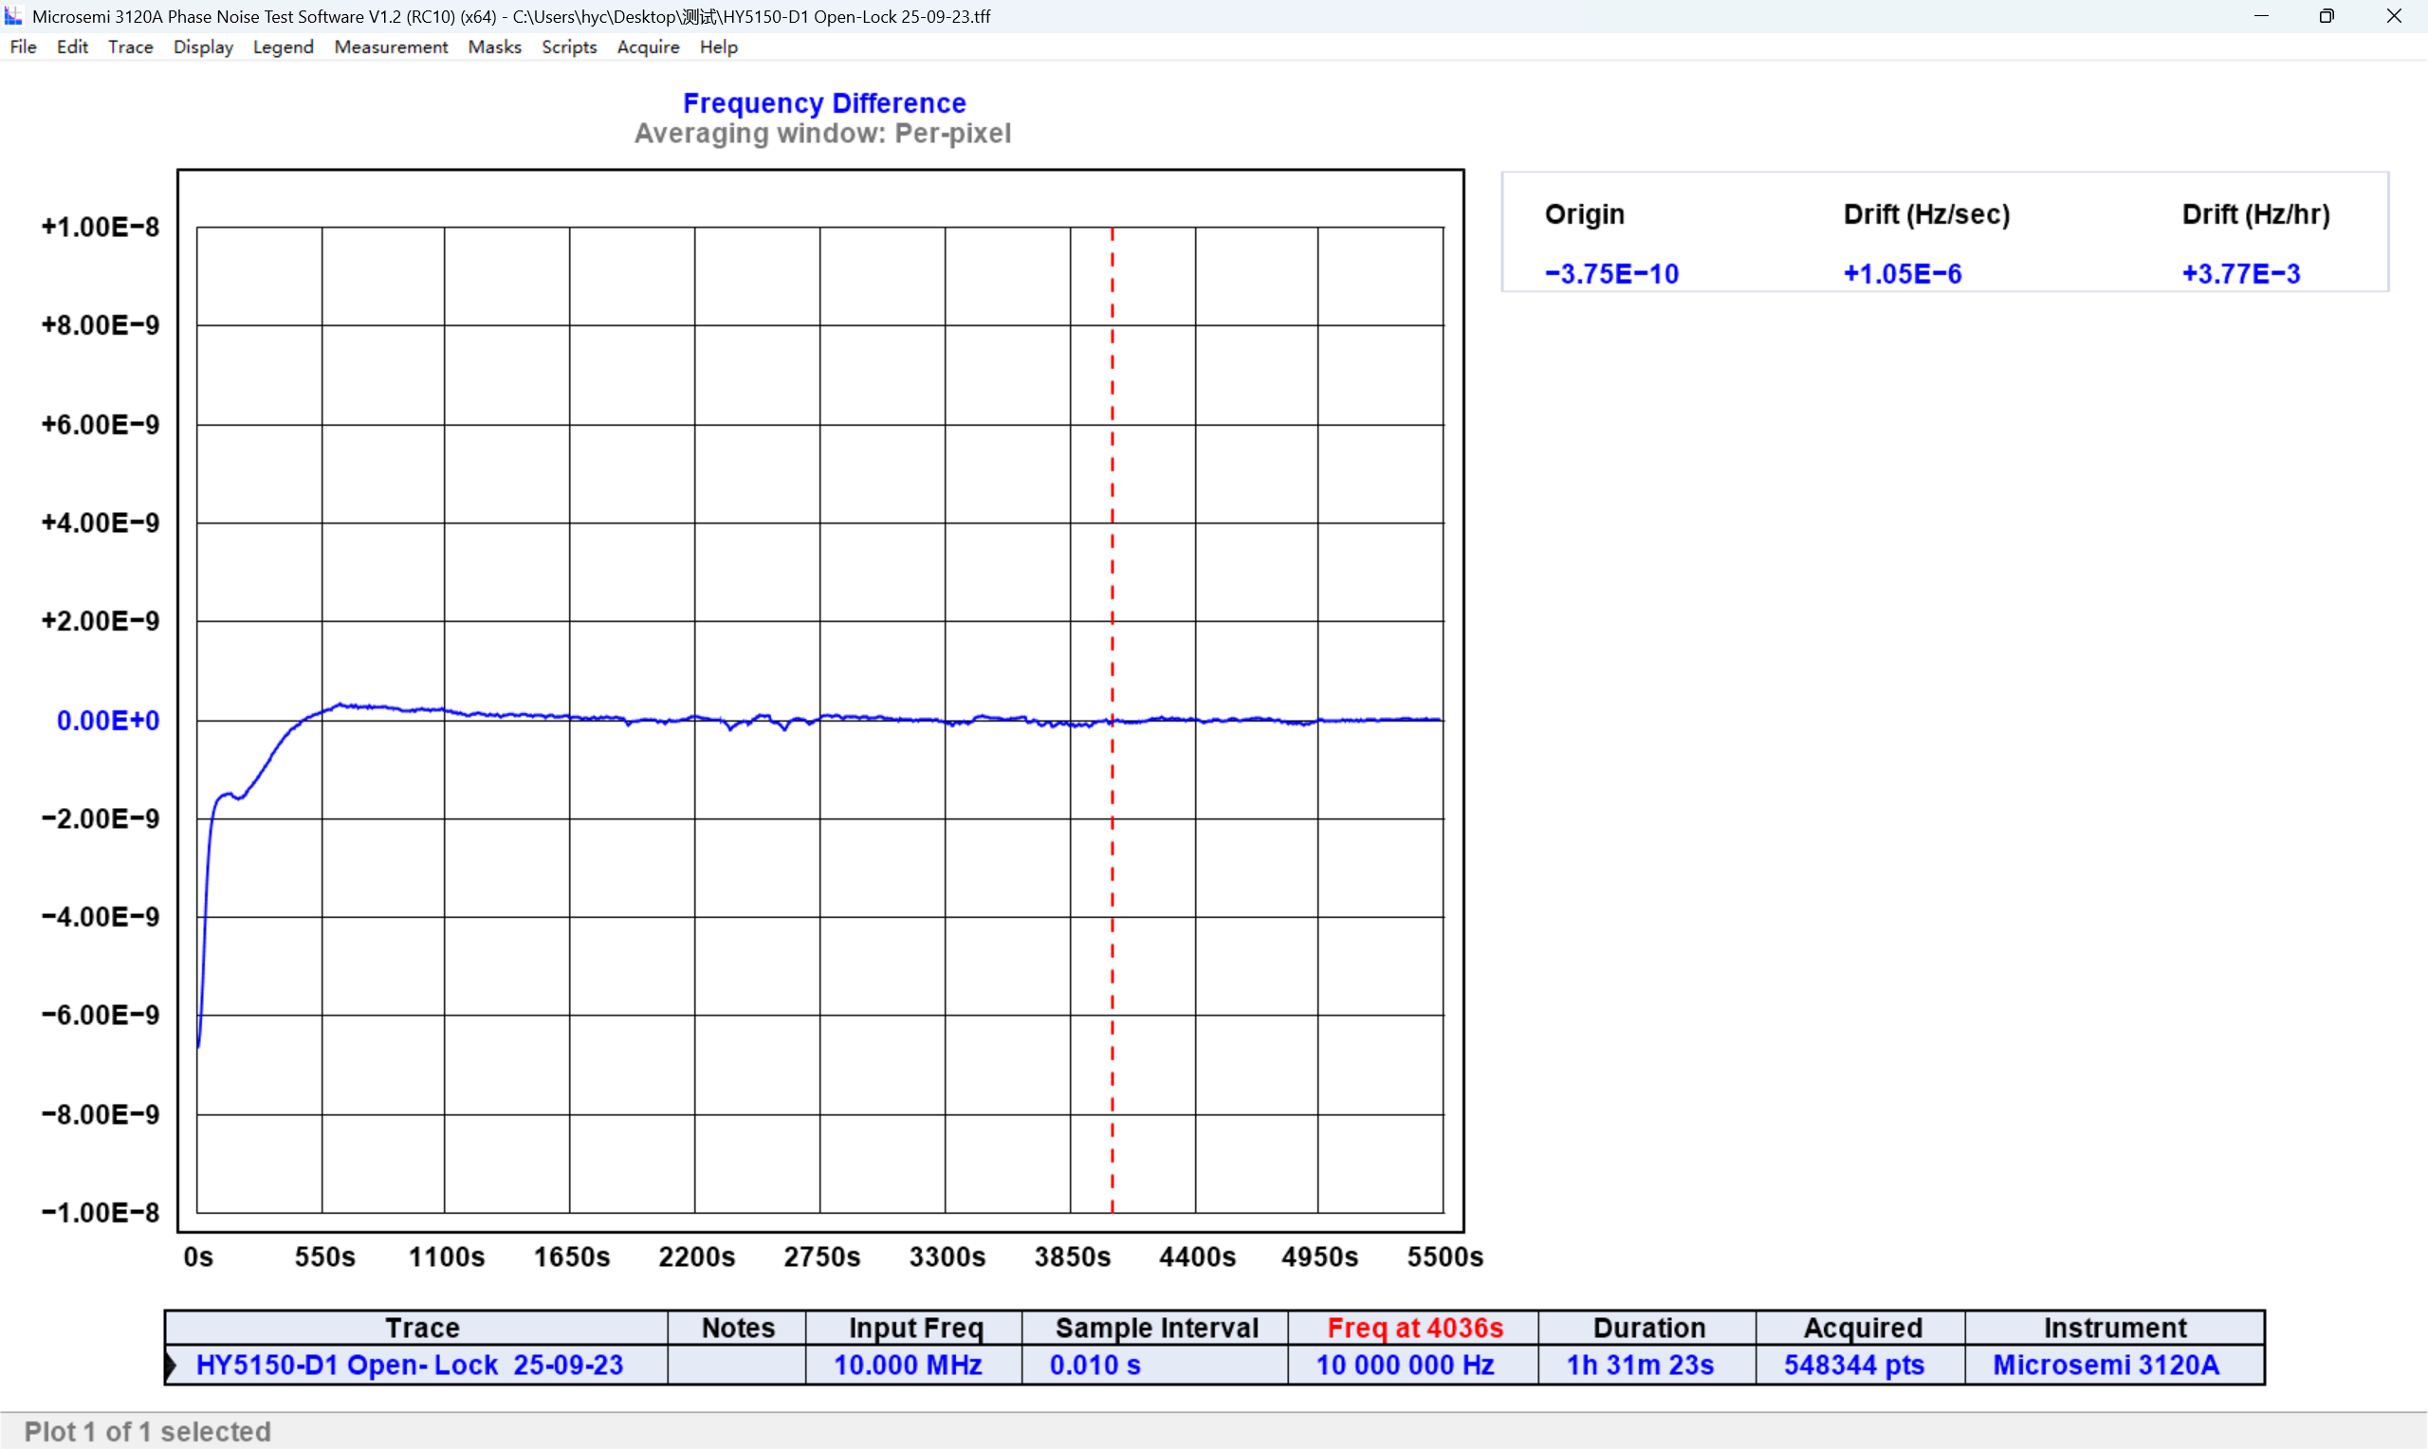Screen dimensions: 2428x1449
Task: Click the Freq at 4036s column header
Action: pos(1415,1328)
